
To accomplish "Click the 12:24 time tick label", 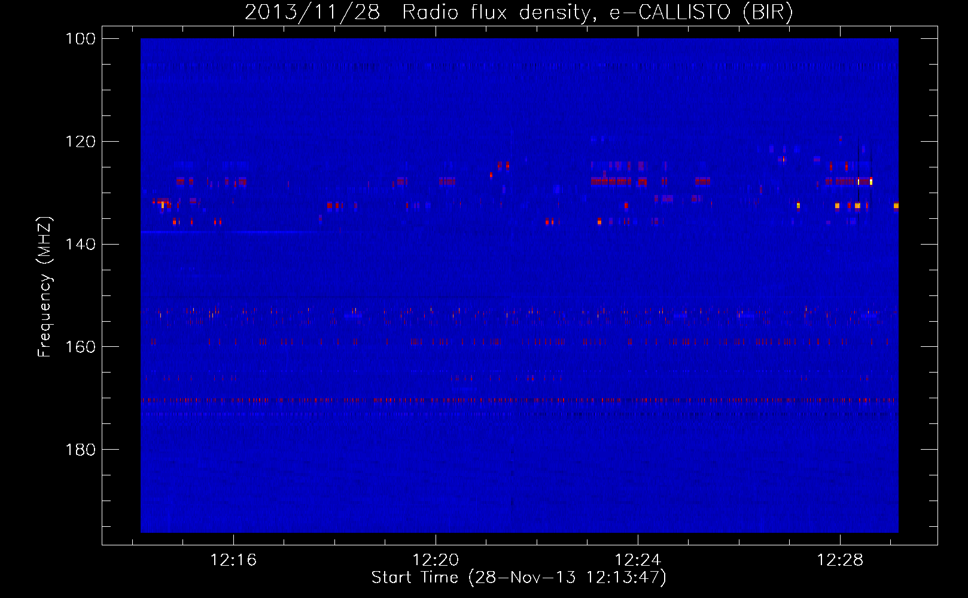I will [638, 560].
